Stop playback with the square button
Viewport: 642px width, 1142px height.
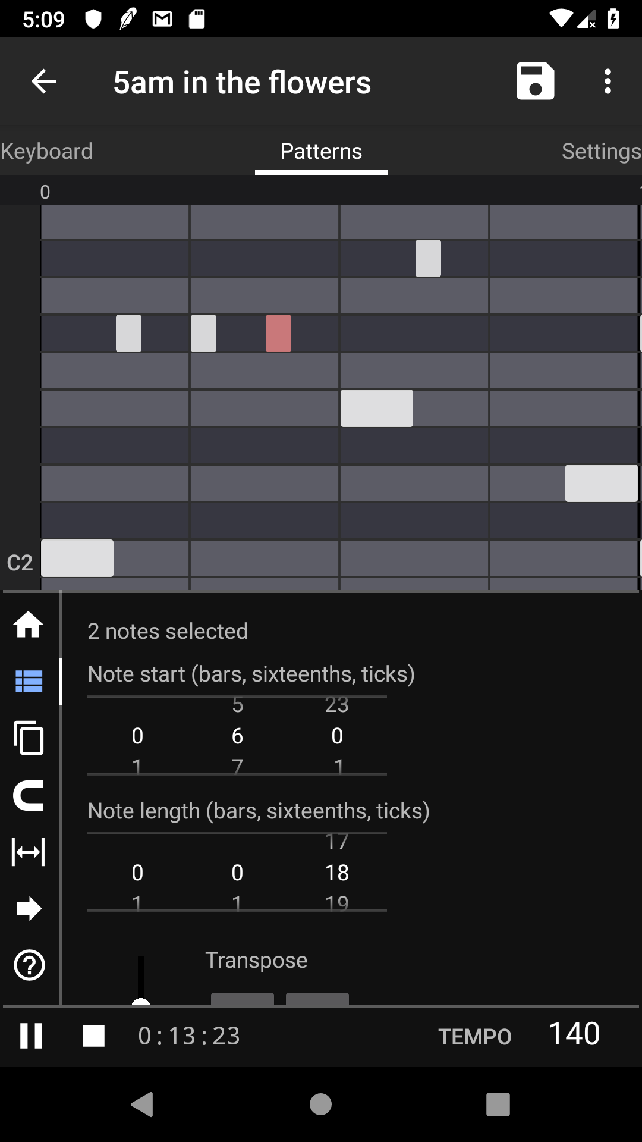pyautogui.click(x=93, y=1036)
